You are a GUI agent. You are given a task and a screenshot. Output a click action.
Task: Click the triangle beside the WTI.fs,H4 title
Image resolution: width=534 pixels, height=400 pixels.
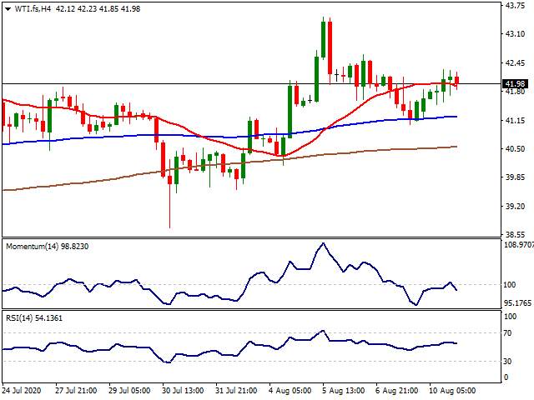[8, 9]
